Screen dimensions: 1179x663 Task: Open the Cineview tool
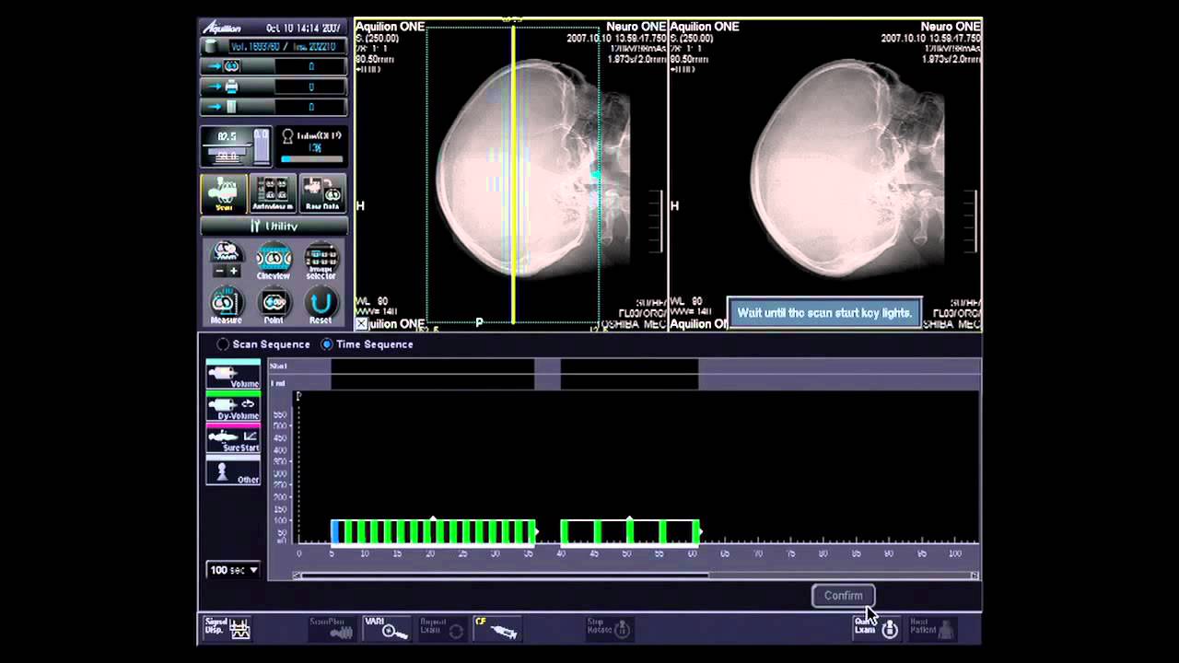(274, 261)
